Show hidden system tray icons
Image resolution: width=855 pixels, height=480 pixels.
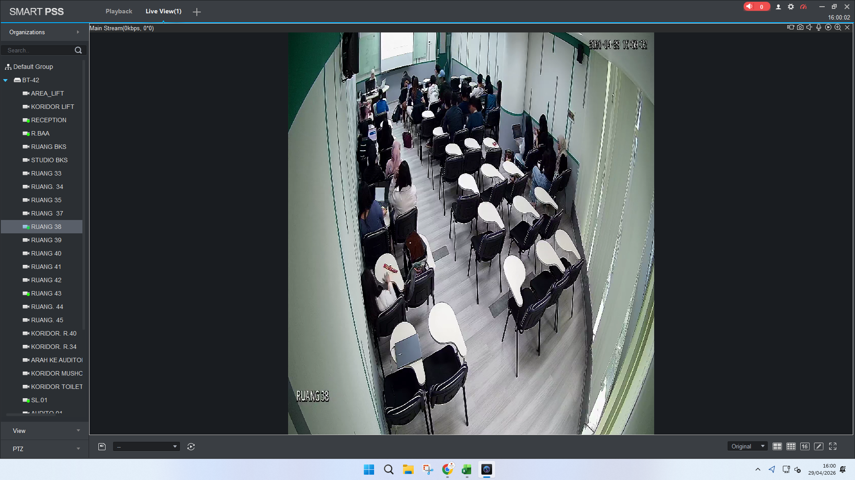758,470
